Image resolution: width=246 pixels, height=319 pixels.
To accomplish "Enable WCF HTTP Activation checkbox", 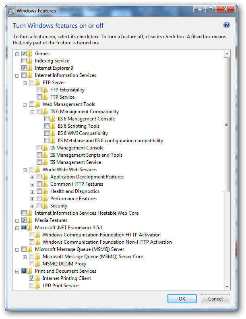I will (x=31, y=235).
